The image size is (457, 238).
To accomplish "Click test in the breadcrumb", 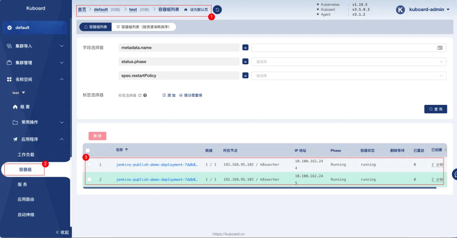I will tap(133, 10).
